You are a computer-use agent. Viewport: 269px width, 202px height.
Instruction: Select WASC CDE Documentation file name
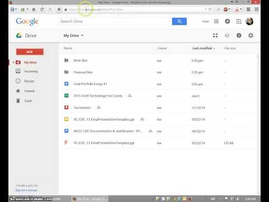tap(108, 131)
